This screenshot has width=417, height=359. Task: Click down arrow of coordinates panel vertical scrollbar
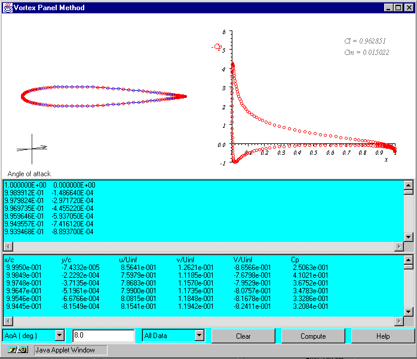click(408, 237)
